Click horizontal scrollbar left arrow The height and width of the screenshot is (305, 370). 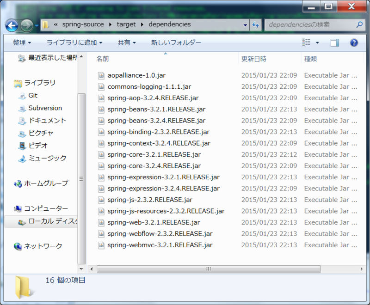tap(92, 269)
